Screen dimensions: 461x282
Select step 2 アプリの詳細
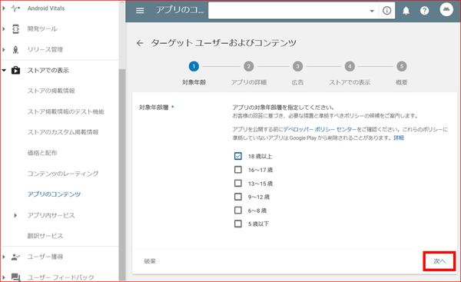click(249, 66)
